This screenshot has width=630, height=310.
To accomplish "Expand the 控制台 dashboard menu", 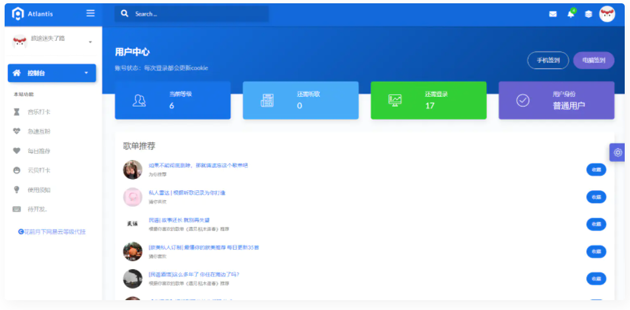I will point(51,73).
